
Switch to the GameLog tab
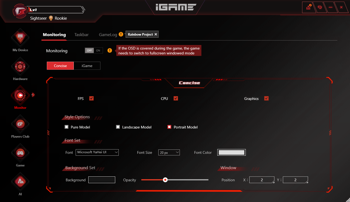pyautogui.click(x=108, y=35)
